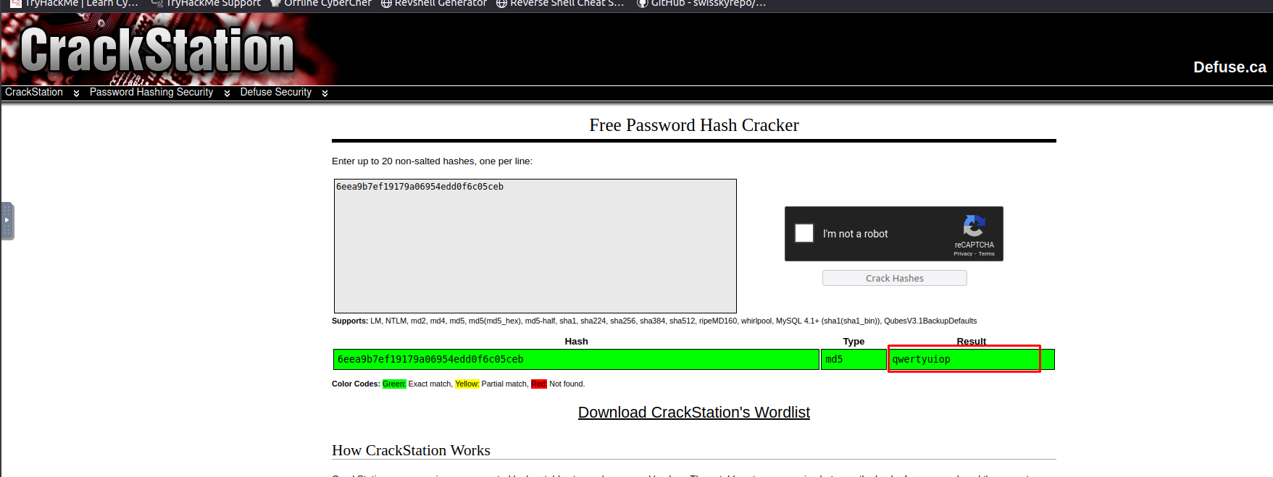This screenshot has width=1273, height=477.
Task: Click the Reverse Shell Cheat Sheet globe icon
Action: click(x=501, y=4)
